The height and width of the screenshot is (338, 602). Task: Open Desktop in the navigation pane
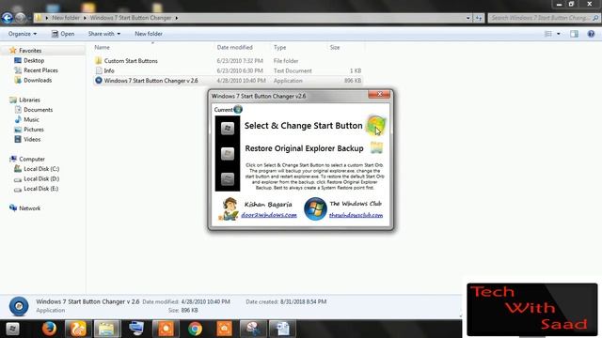click(x=34, y=60)
